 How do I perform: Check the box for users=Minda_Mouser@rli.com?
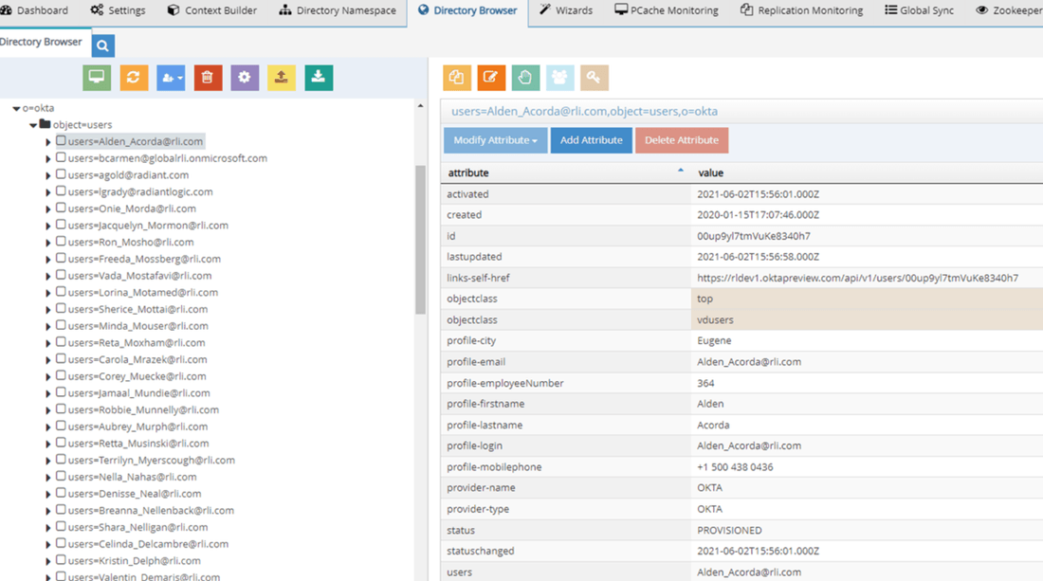(61, 325)
